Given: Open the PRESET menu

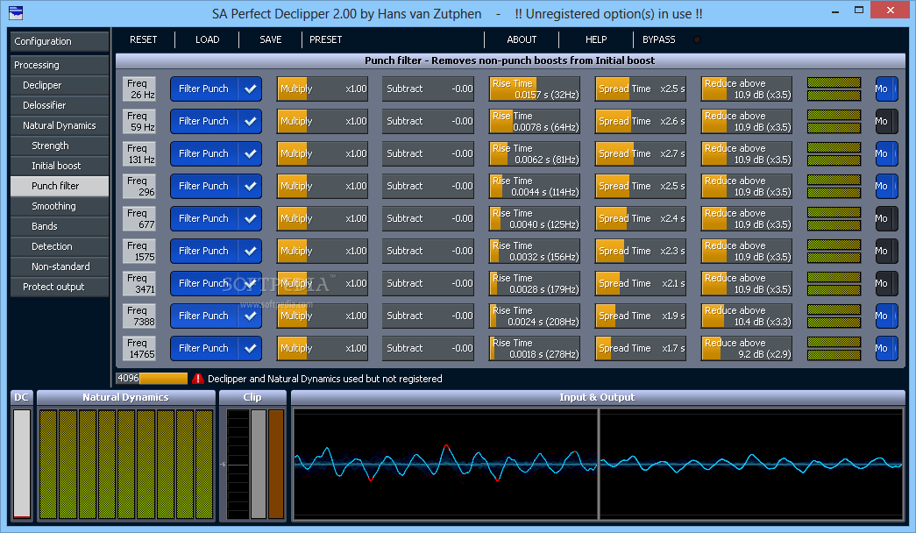Looking at the screenshot, I should point(325,39).
